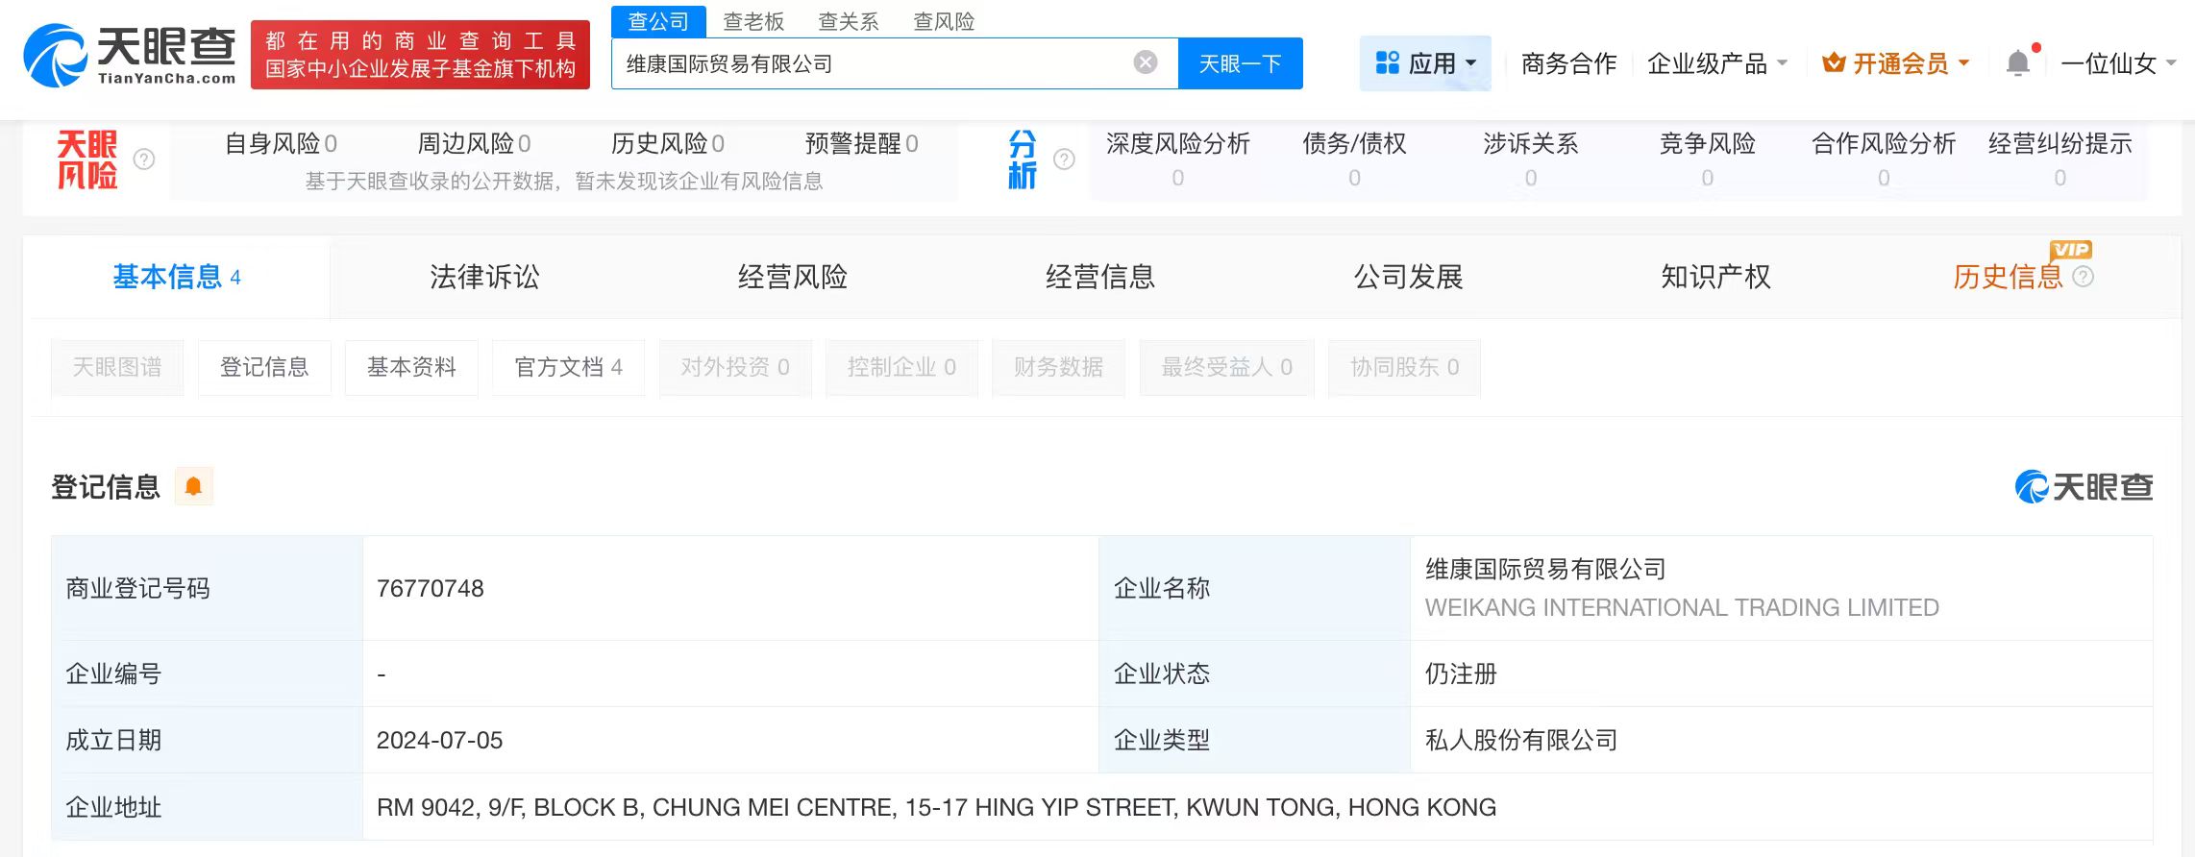Click 周边风险 0 indicator
This screenshot has height=857, width=2195.
point(474,144)
